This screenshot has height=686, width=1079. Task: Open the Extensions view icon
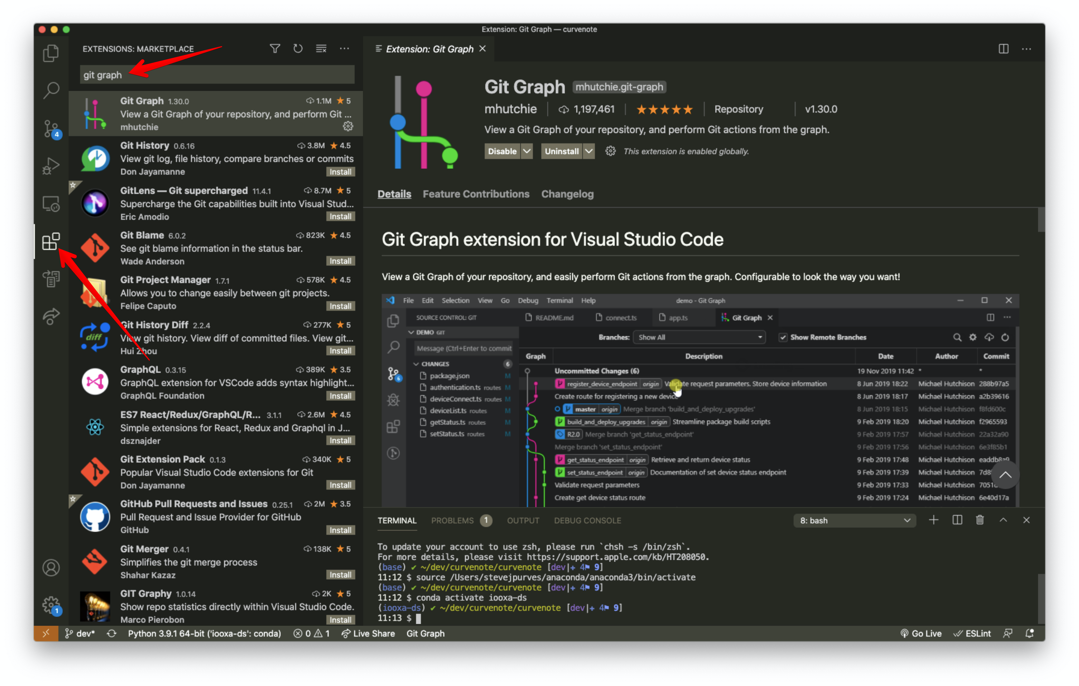tap(51, 241)
